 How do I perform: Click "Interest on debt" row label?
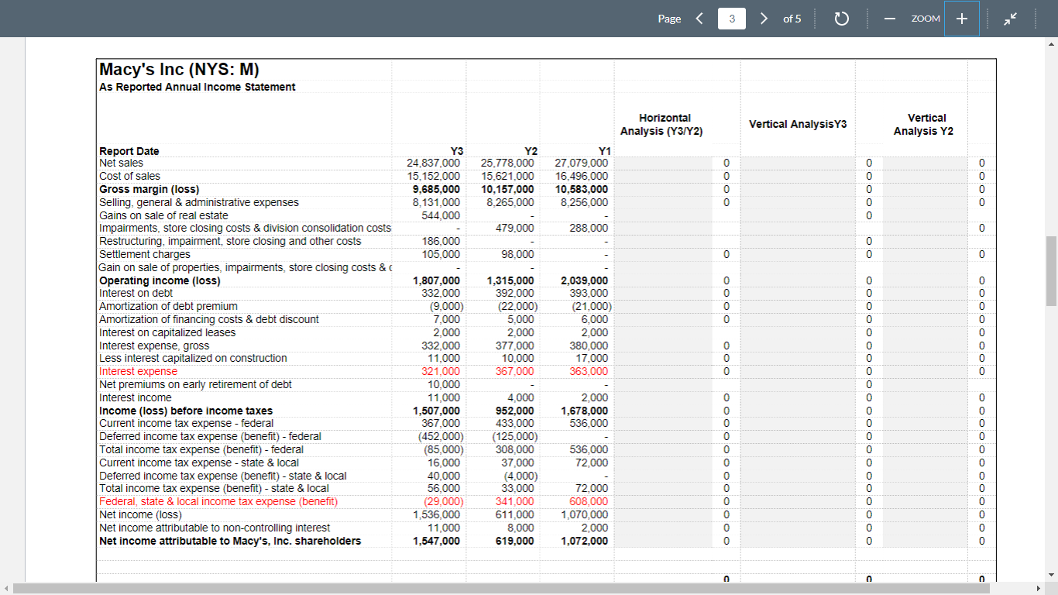136,293
